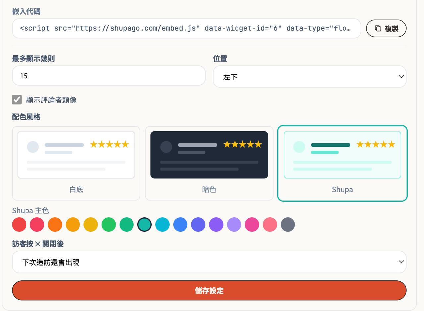
Task: Open the 訪客按×關閉後 dropdown
Action: (209, 262)
